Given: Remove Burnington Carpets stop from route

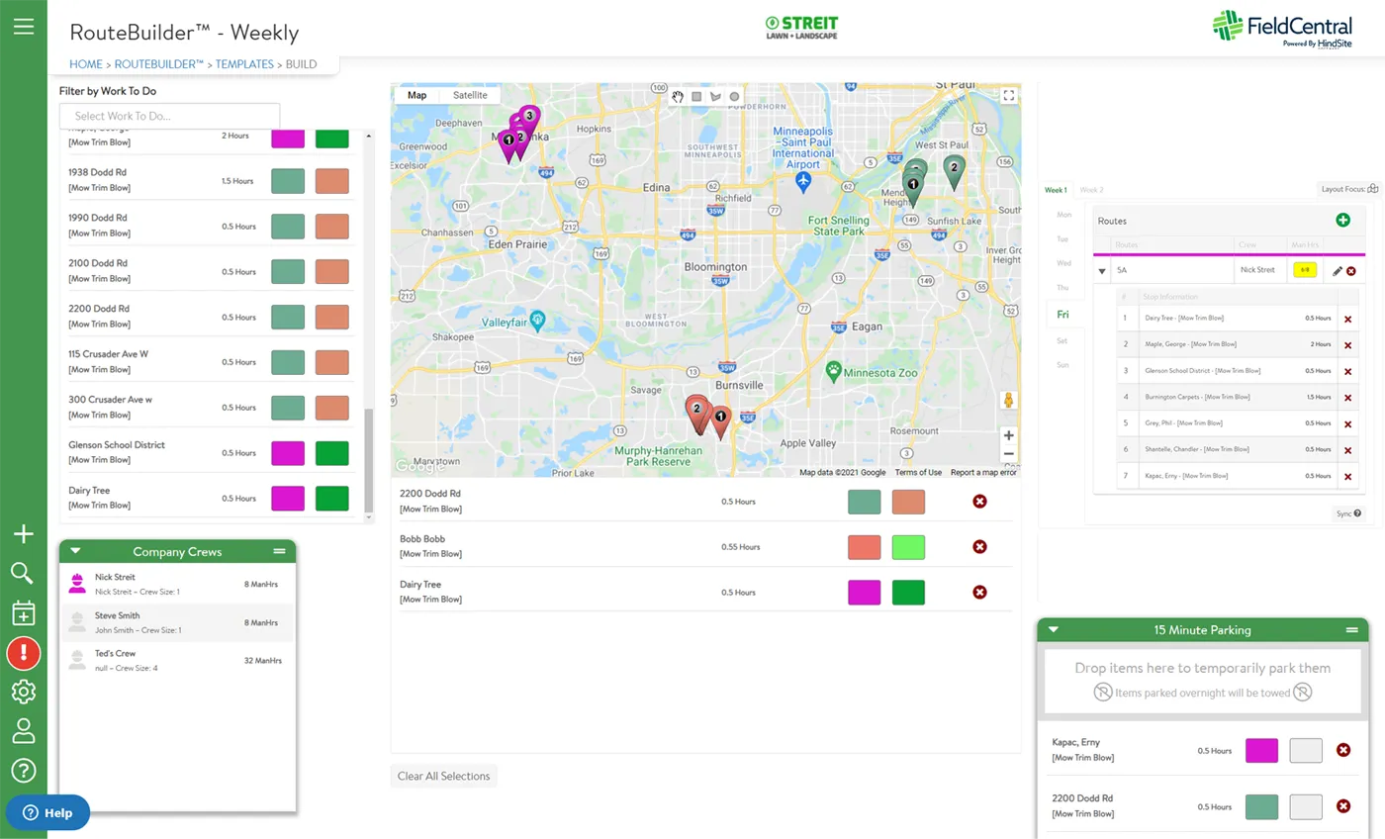Looking at the screenshot, I should [x=1347, y=397].
